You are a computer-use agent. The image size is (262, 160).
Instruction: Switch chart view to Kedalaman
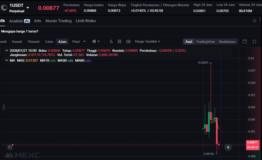coord(227,41)
